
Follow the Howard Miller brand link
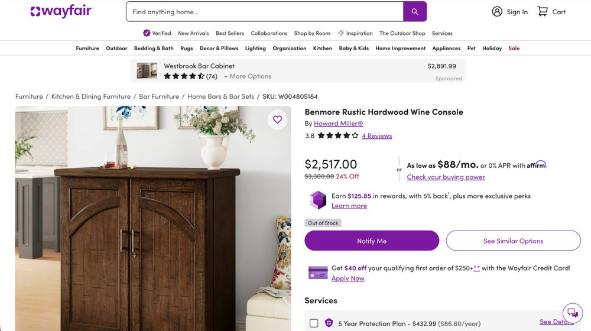(x=338, y=124)
